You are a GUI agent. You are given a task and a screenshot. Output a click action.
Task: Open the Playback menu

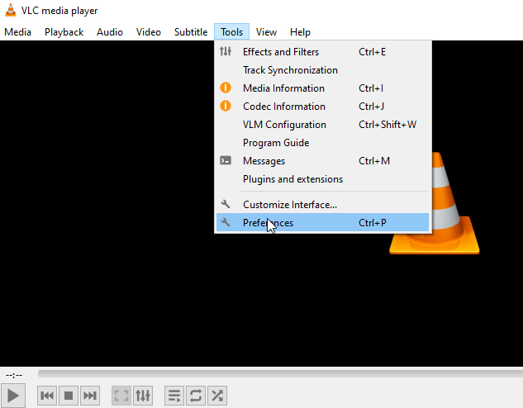point(64,32)
